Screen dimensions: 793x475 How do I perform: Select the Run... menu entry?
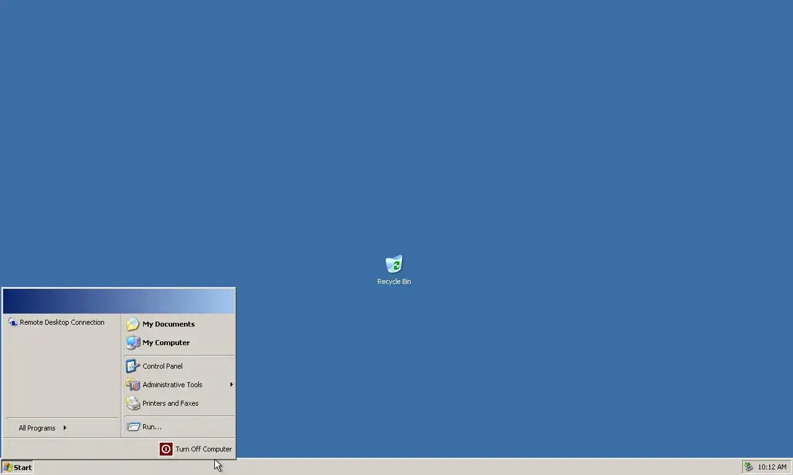click(179, 427)
